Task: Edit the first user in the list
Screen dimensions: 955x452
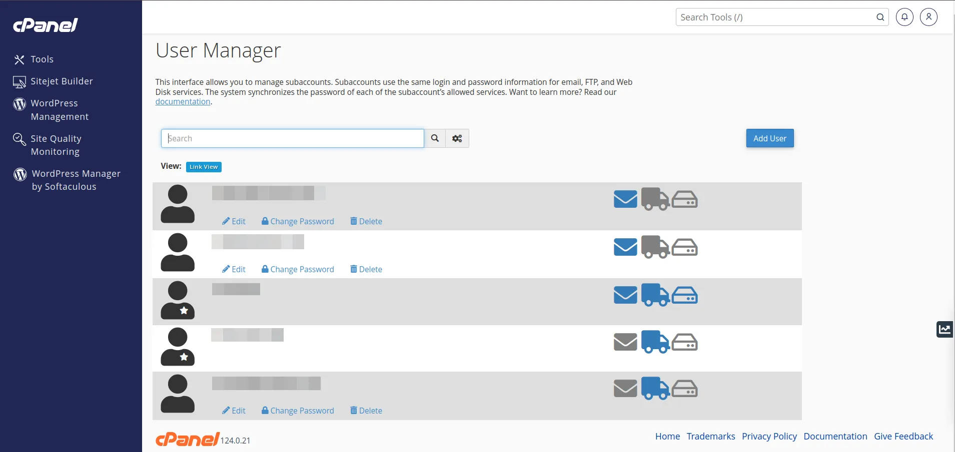Action: 234,221
